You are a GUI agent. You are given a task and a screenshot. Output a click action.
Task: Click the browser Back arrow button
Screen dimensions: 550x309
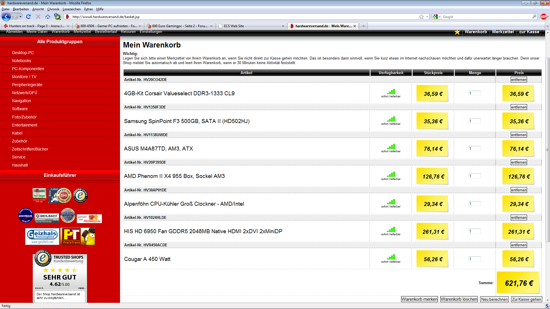click(x=6, y=17)
